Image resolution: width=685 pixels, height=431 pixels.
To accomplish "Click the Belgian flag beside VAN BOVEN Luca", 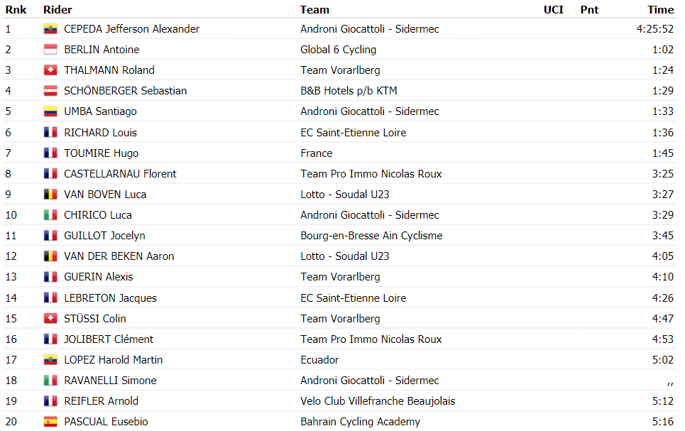I will [50, 195].
